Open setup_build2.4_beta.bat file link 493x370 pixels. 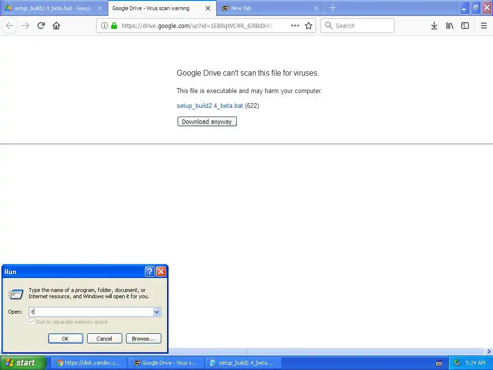pos(210,106)
